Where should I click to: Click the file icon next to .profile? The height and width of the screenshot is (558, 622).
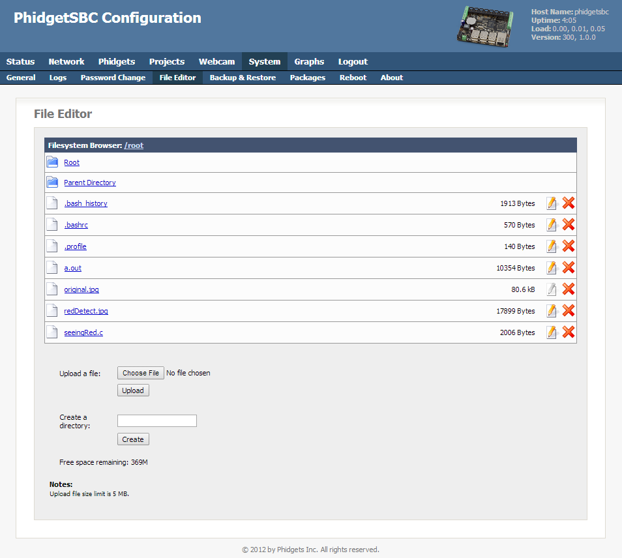52,246
